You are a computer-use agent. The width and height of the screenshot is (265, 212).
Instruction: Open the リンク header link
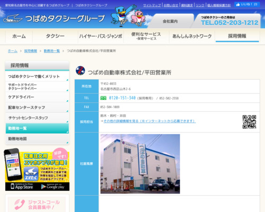click(200, 5)
